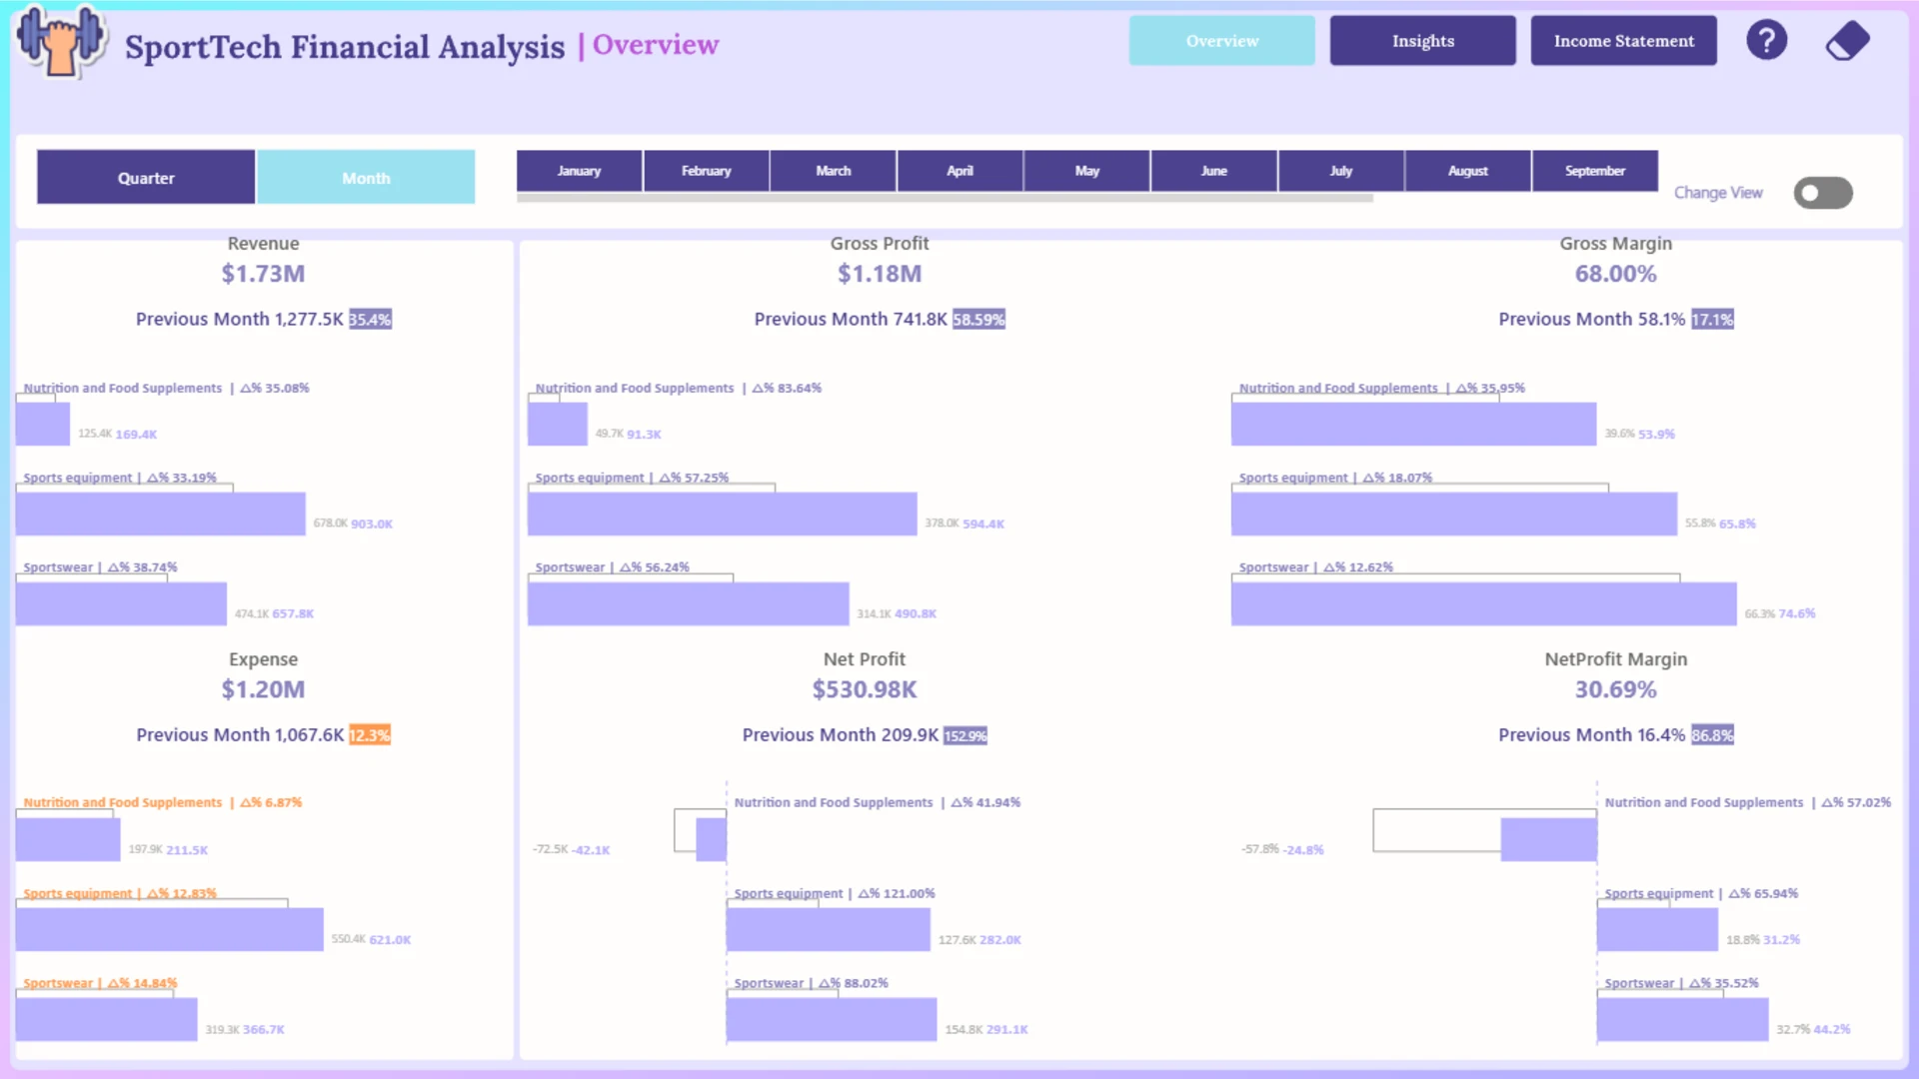Choose the May month slicer
The height and width of the screenshot is (1079, 1919).
tap(1086, 171)
